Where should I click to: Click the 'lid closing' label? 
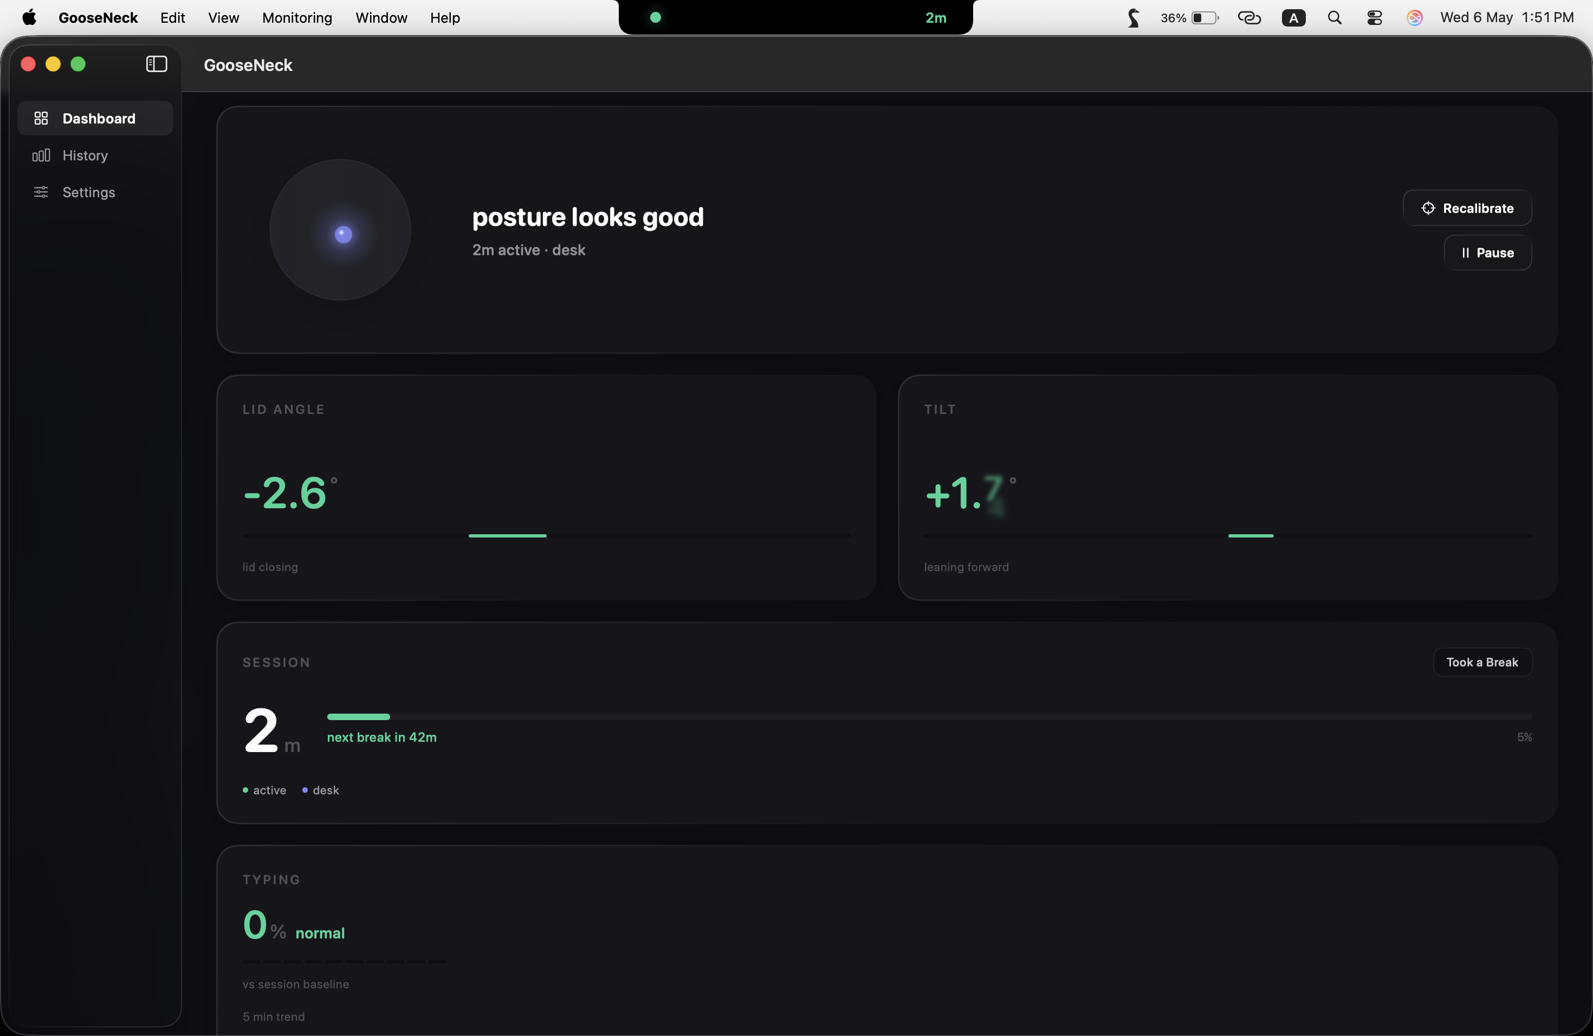click(x=270, y=567)
